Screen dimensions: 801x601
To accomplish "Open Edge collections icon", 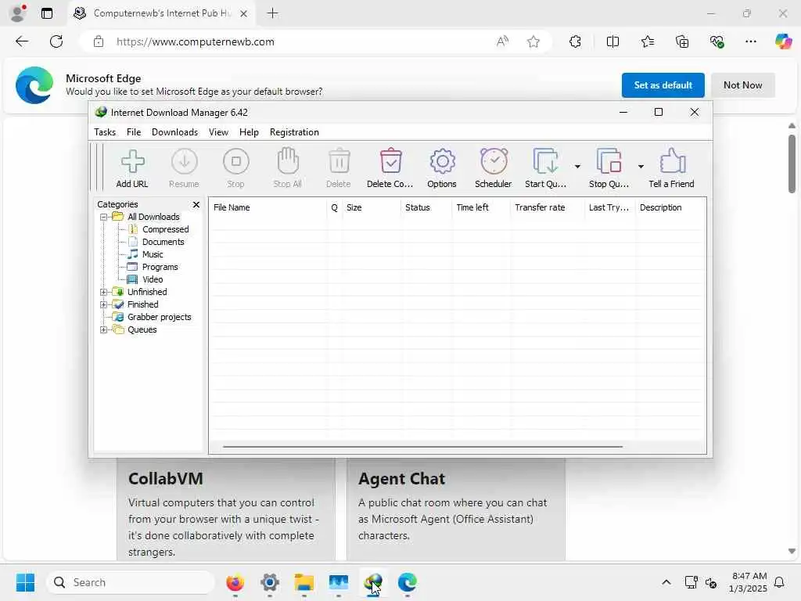I will tap(682, 41).
